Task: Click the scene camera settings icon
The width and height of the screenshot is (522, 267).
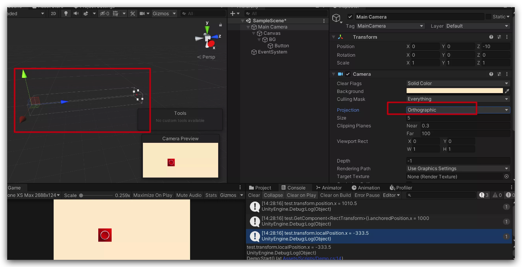Action: coord(142,13)
